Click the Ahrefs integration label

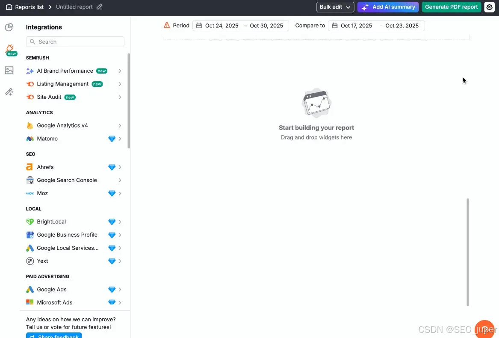pyautogui.click(x=45, y=167)
